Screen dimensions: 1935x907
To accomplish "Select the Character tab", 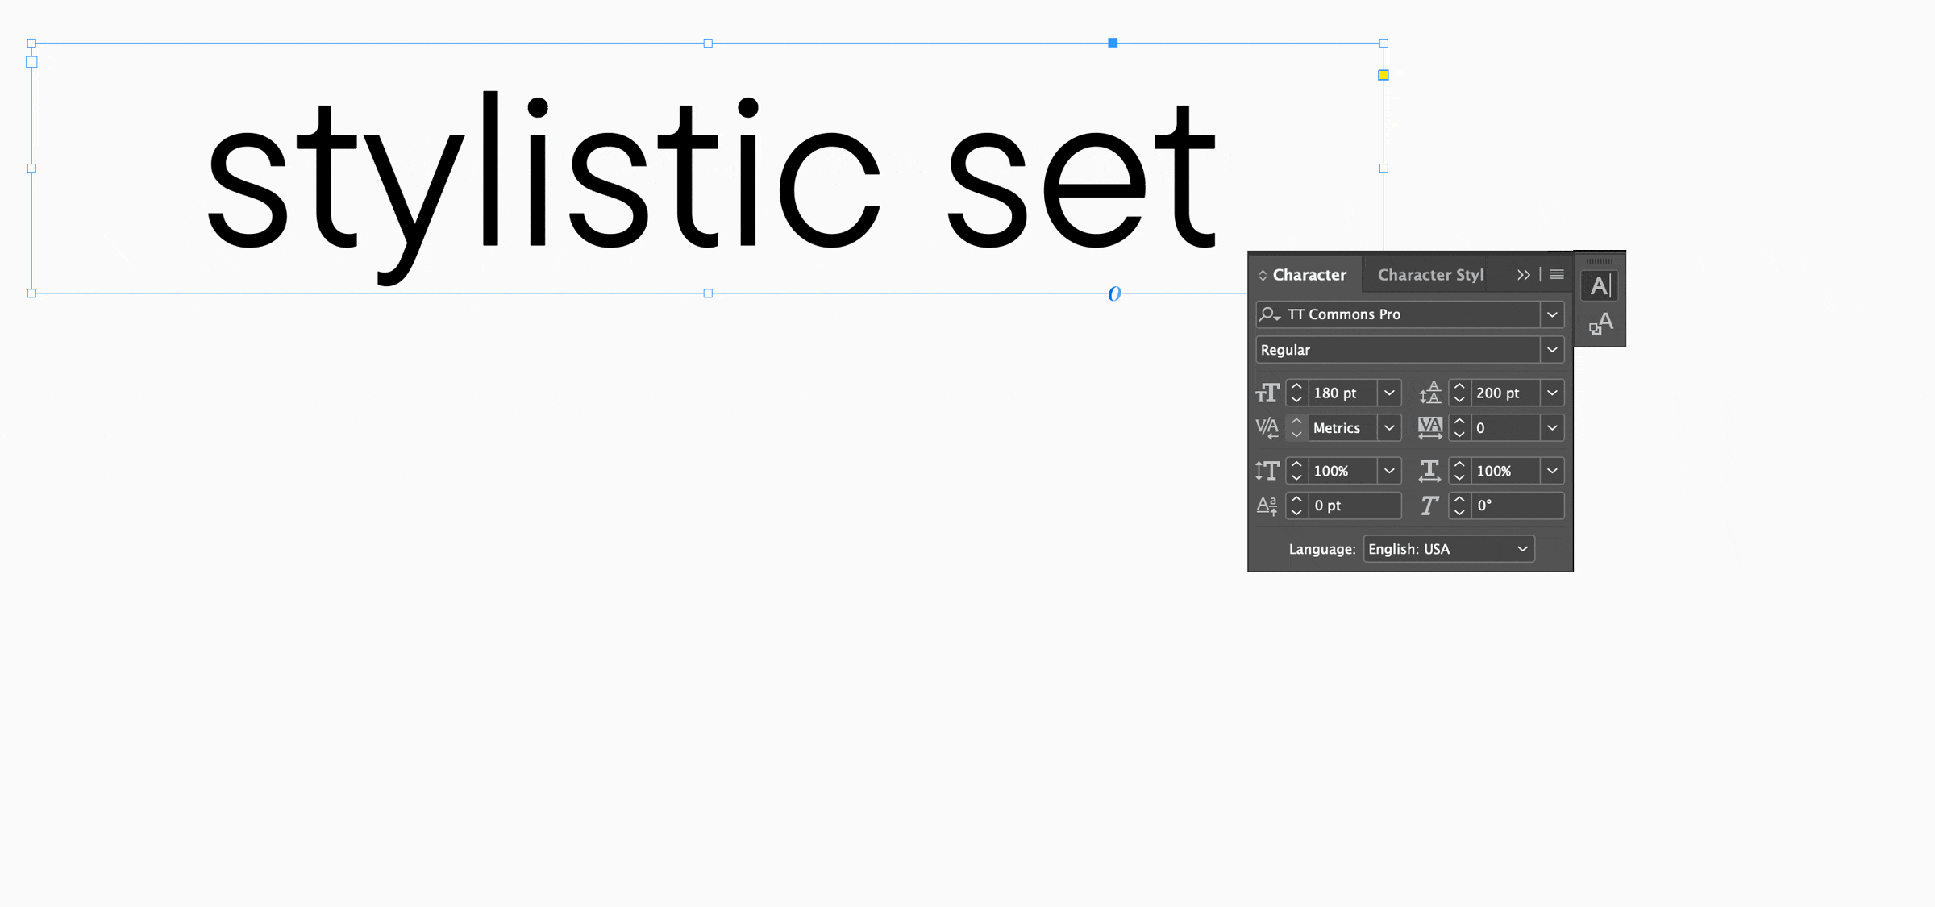I will [x=1309, y=275].
